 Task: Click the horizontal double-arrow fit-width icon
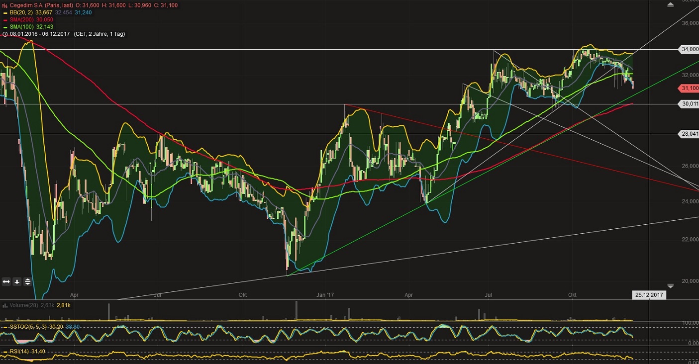[x=6, y=281]
